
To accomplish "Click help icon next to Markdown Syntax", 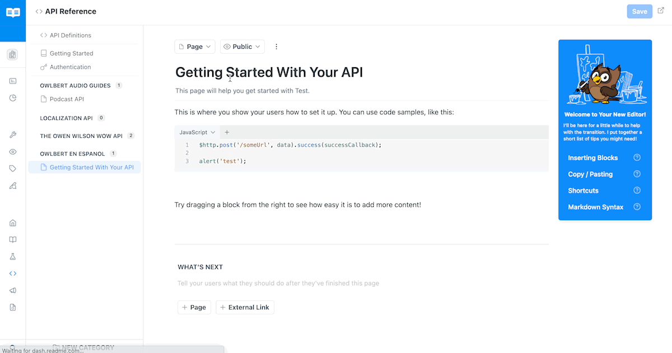I will click(637, 207).
